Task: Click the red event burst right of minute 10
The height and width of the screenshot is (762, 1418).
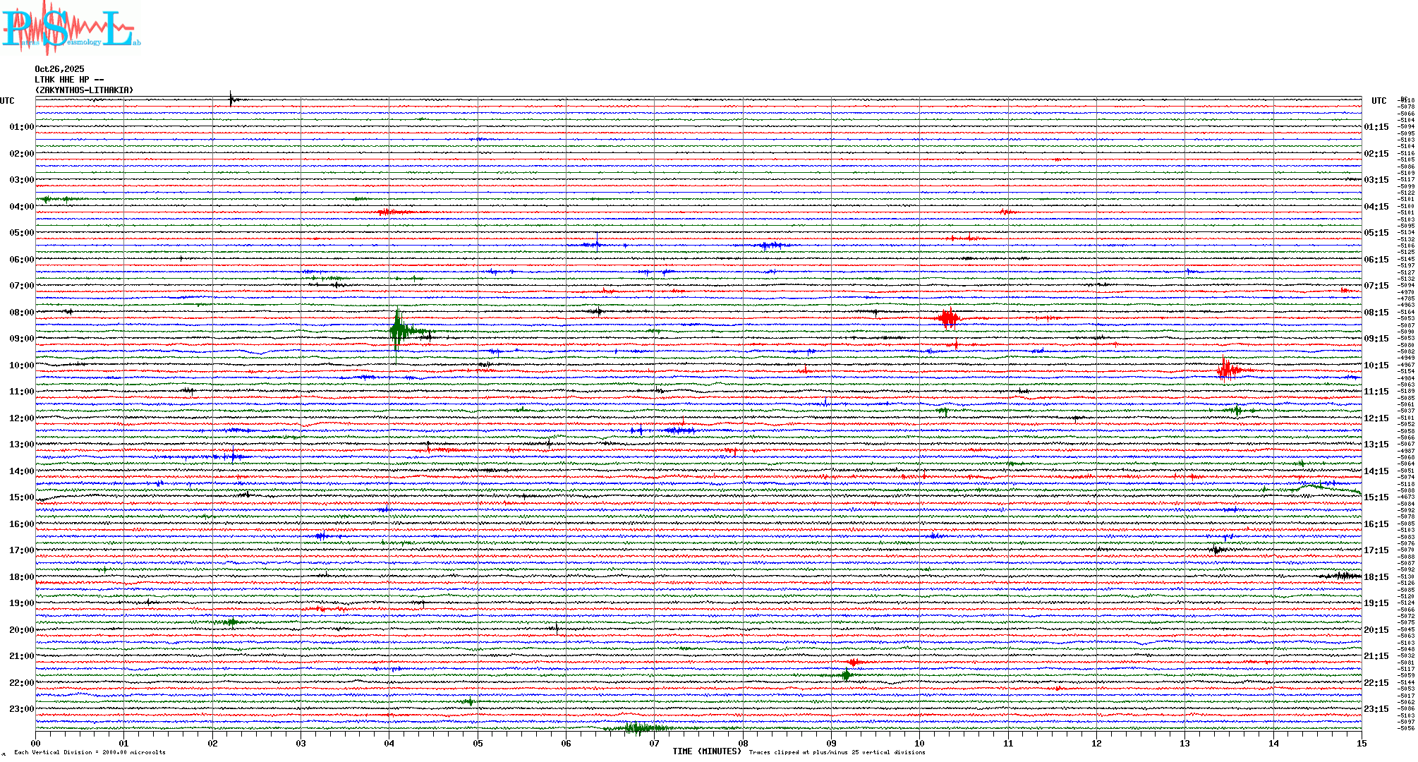Action: [x=949, y=318]
